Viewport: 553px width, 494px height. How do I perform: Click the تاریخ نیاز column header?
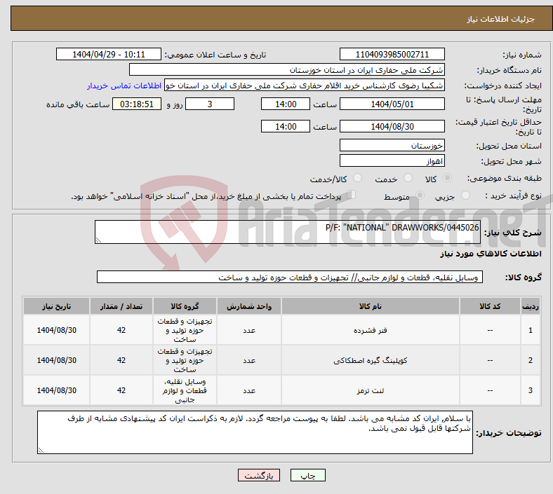[56, 306]
